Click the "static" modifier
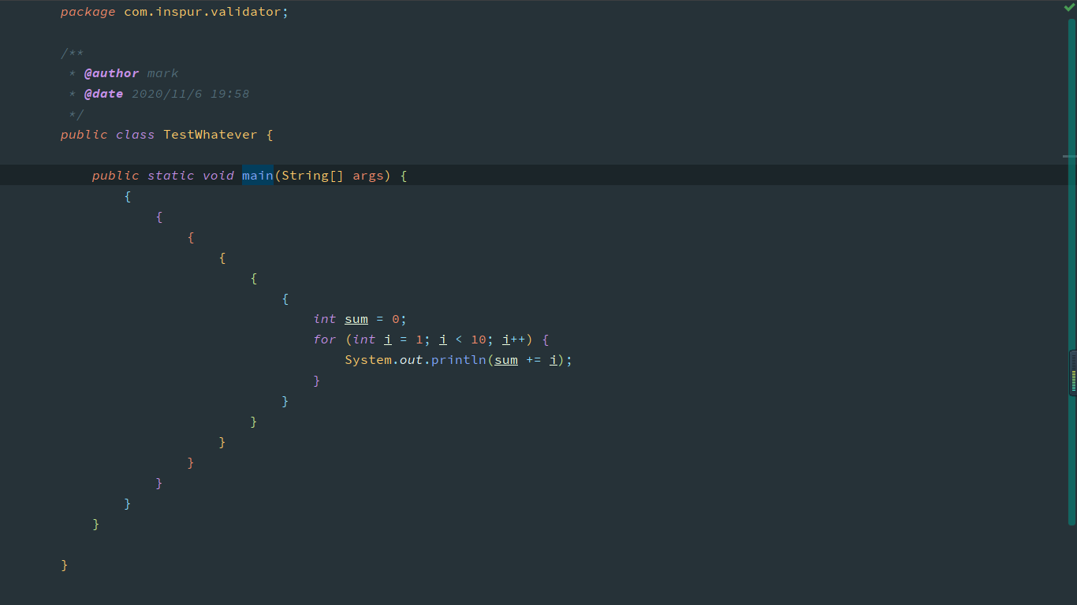Viewport: 1077px width, 605px height. pos(171,176)
